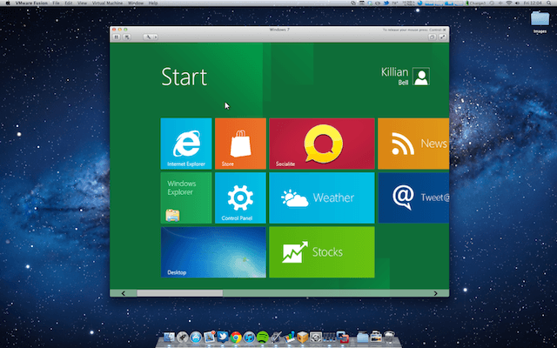Open the VMware Fusion application menu
Image resolution: width=557 pixels, height=348 pixels.
(x=27, y=3)
